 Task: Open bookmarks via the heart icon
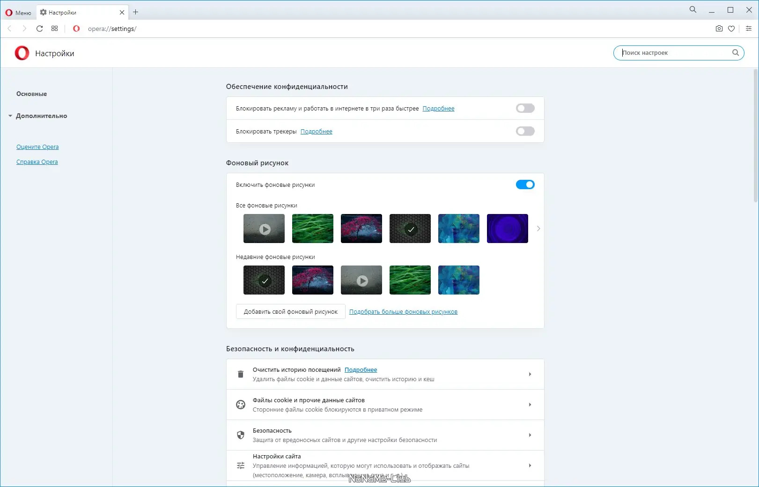click(x=732, y=29)
